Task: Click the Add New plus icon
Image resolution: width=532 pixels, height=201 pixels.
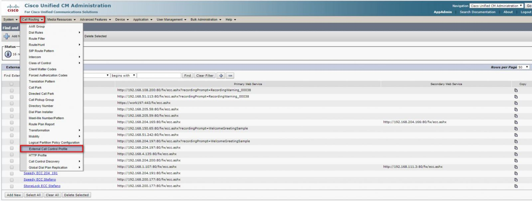Action: tap(7, 36)
